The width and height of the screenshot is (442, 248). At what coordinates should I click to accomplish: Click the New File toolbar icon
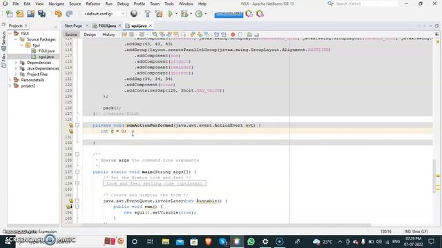click(x=9, y=14)
